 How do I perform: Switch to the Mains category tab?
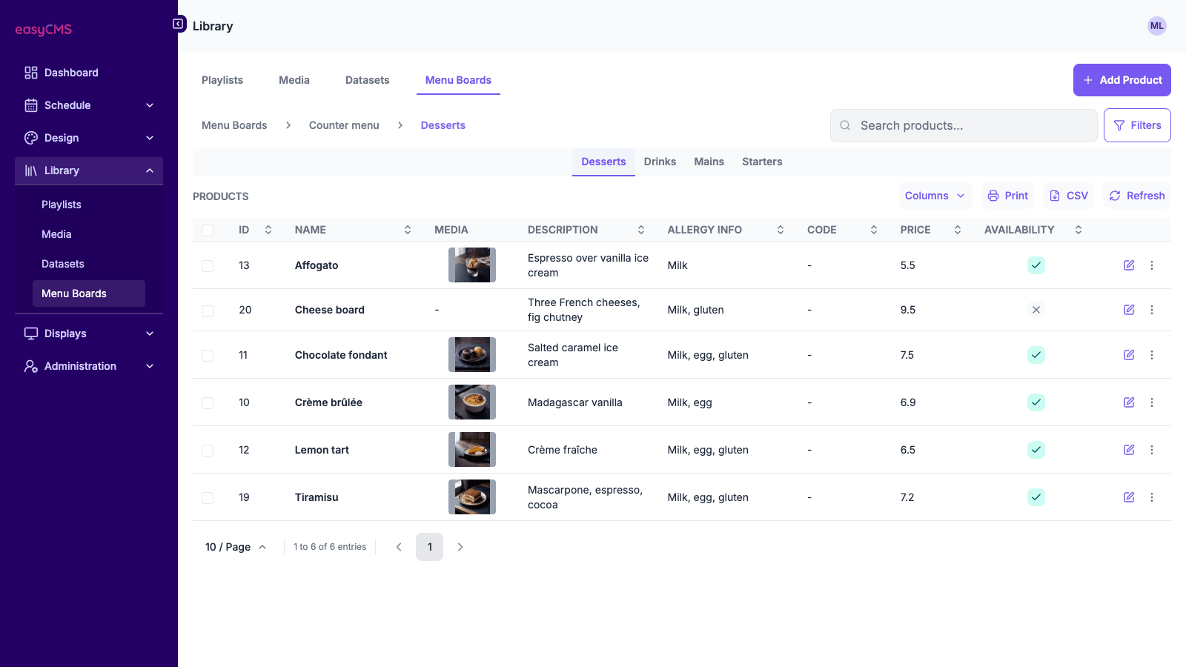click(709, 162)
